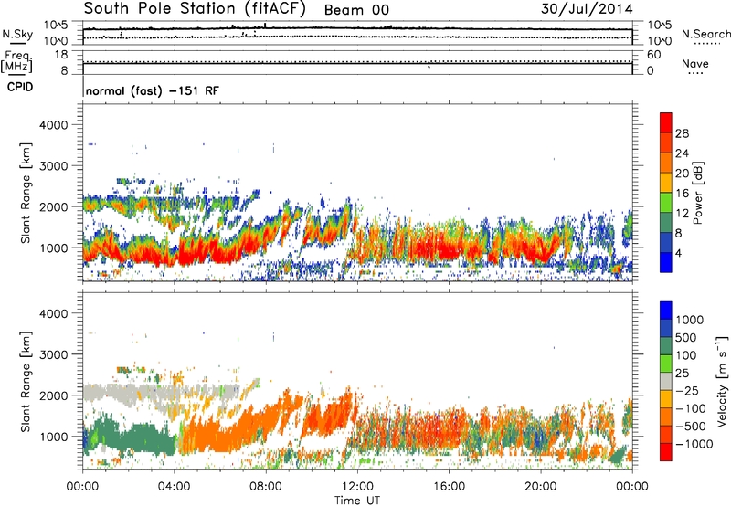731x506 pixels.
Task: Click the '28' value on power colorbar
Action: [682, 133]
